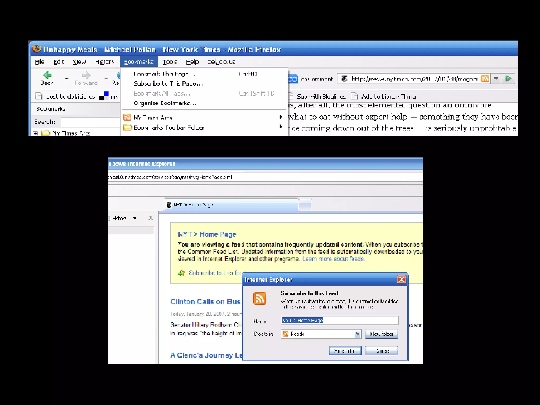Click the Subscribe to this feed star icon
540x405 pixels.
pyautogui.click(x=181, y=273)
